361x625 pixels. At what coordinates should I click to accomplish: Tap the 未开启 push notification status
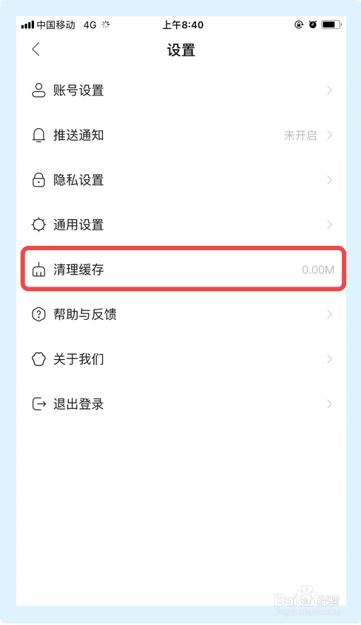point(300,136)
